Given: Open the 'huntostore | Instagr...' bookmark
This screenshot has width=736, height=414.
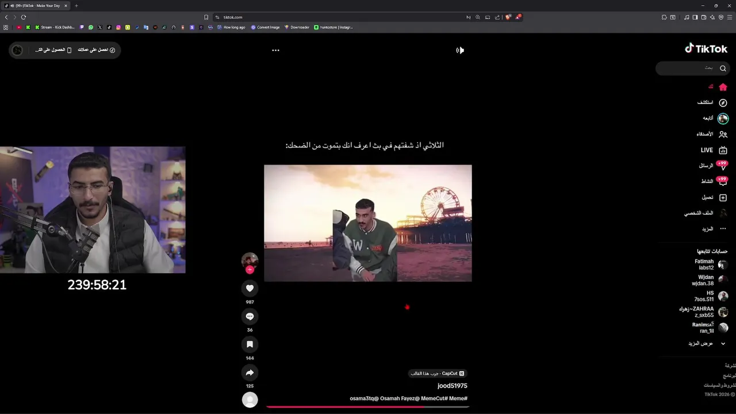Looking at the screenshot, I should [333, 27].
